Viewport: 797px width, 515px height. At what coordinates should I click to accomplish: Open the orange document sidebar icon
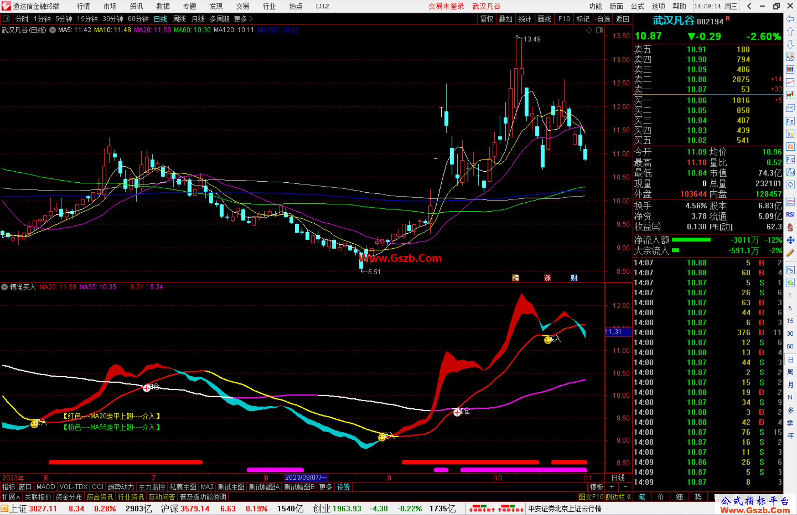(x=790, y=147)
